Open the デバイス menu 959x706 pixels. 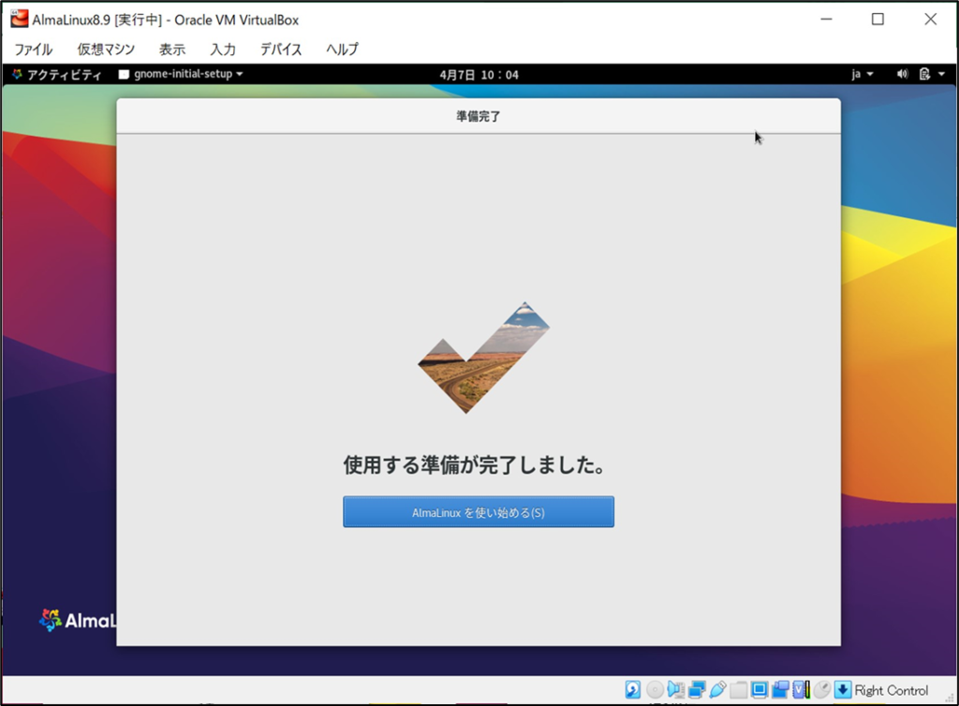pyautogui.click(x=281, y=49)
